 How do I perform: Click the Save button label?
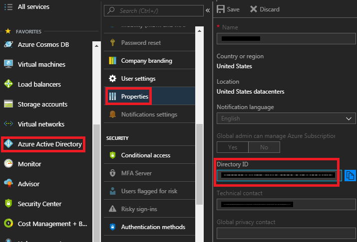233,9
